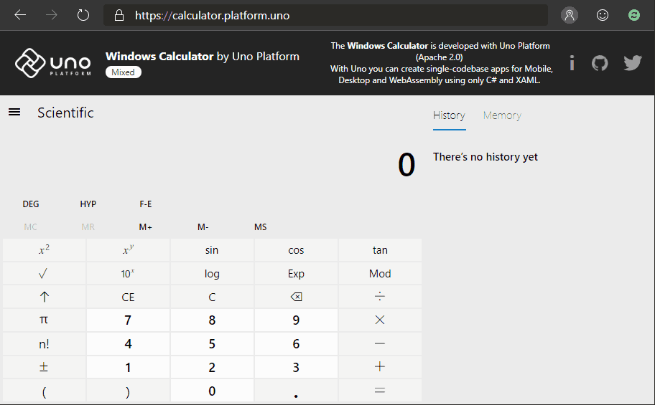Click the Mixed badge under the title
The image size is (655, 405).
click(124, 72)
